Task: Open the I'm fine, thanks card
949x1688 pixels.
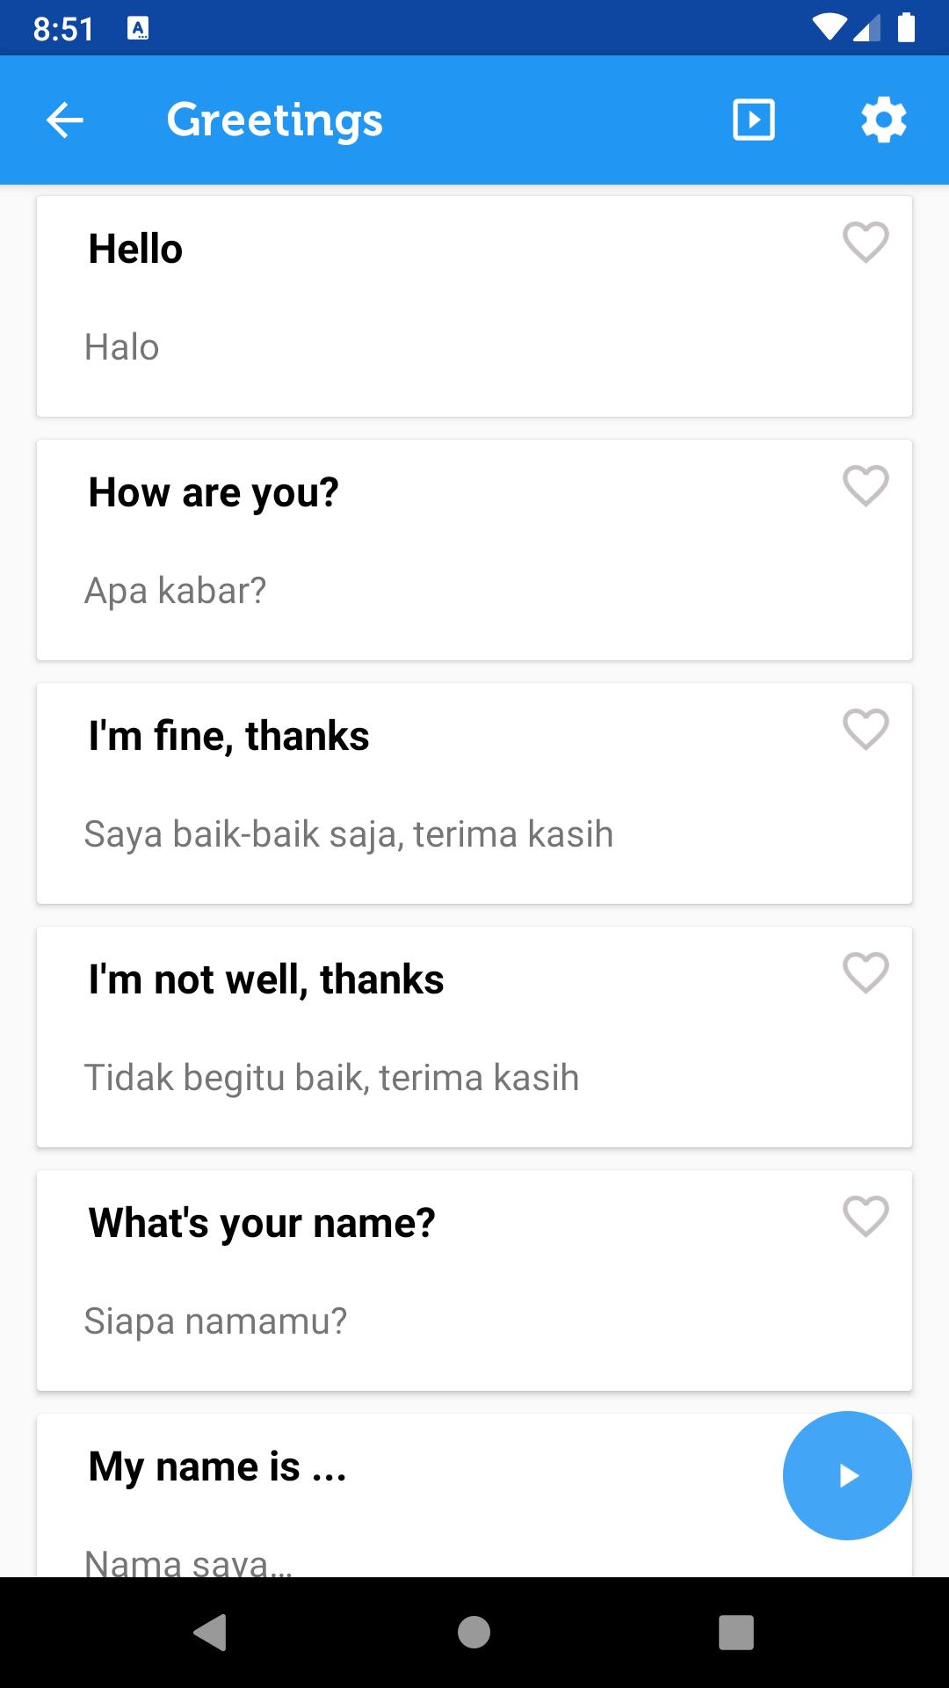Action: pyautogui.click(x=474, y=793)
